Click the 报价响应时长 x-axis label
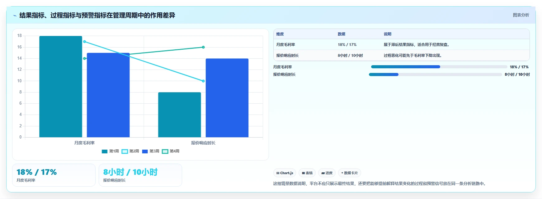Viewport: 542px width, 199px height. tap(203, 143)
